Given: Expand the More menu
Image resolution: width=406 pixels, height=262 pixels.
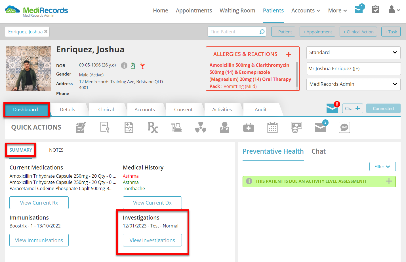Looking at the screenshot, I should coord(337,10).
